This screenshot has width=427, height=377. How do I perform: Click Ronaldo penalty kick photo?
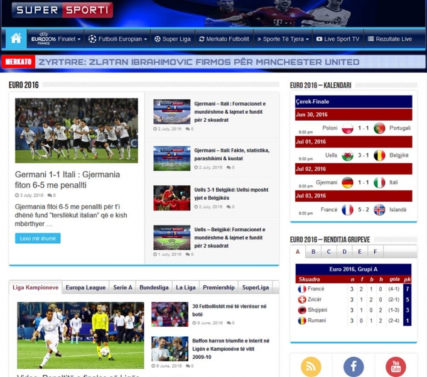coord(80,335)
